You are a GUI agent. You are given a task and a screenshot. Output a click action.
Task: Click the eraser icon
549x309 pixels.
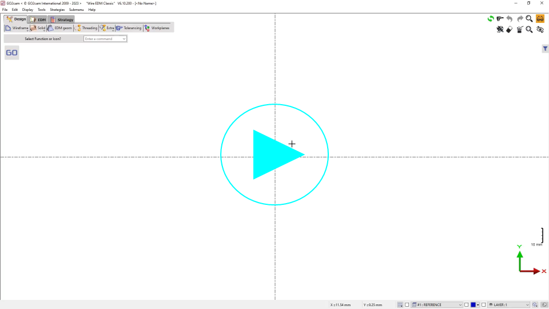point(510,30)
